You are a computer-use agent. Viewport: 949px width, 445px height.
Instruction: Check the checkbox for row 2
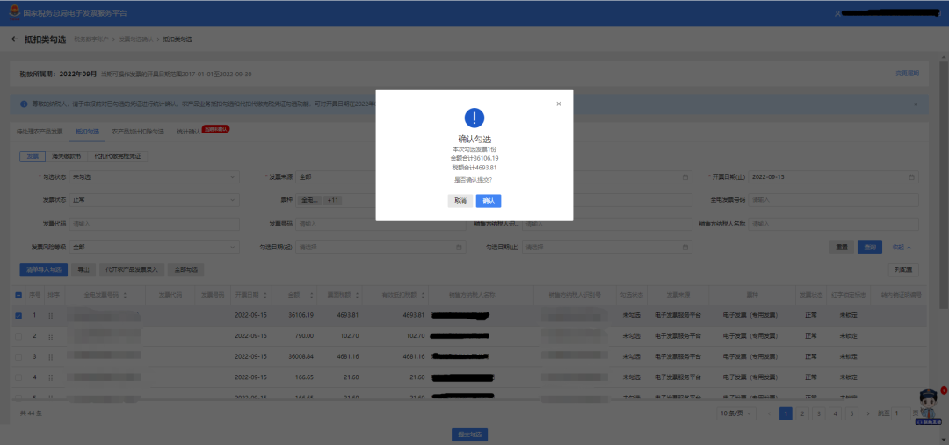click(x=18, y=336)
